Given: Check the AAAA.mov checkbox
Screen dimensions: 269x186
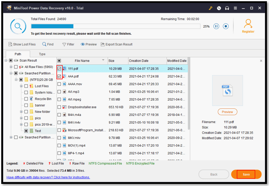Looking at the screenshot, I should (59, 84).
